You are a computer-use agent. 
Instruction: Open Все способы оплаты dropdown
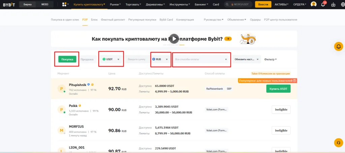[201, 59]
